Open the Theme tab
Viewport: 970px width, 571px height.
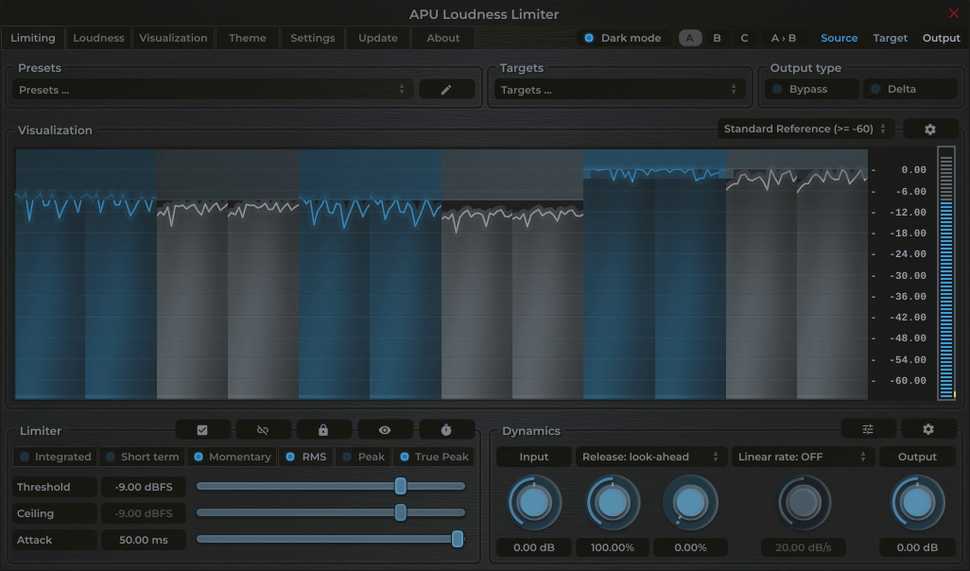[247, 38]
